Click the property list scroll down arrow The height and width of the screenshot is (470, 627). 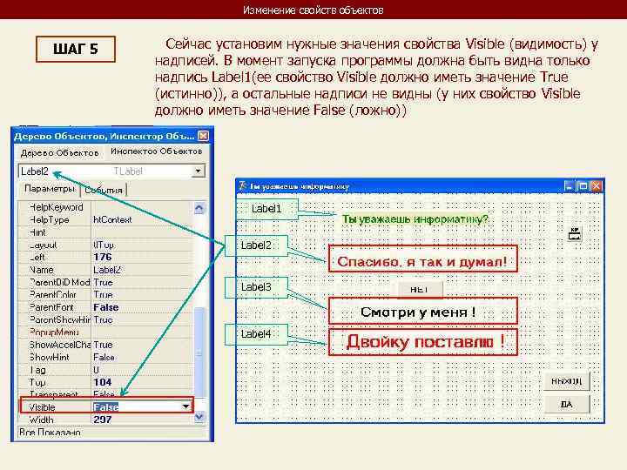(x=199, y=417)
